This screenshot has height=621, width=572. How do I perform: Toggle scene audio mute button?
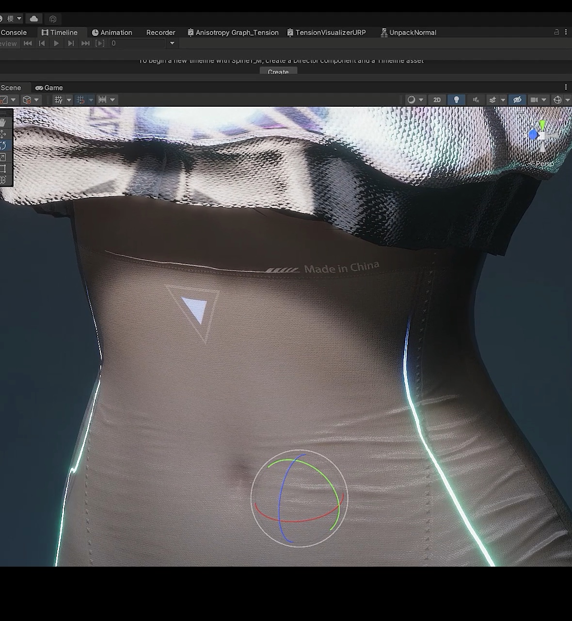click(x=476, y=100)
